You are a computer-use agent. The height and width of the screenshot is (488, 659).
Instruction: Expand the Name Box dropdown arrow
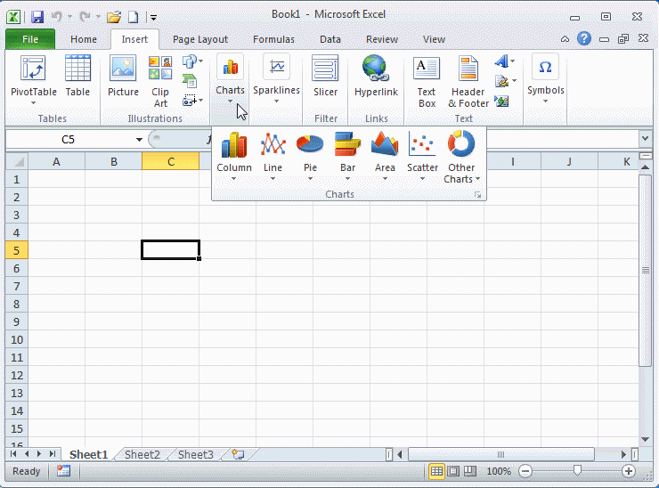(x=139, y=140)
